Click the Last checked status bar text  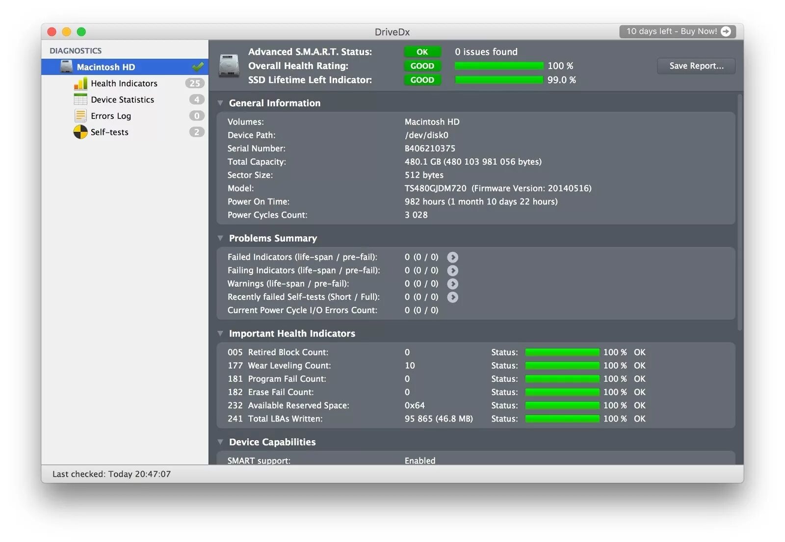pos(112,474)
